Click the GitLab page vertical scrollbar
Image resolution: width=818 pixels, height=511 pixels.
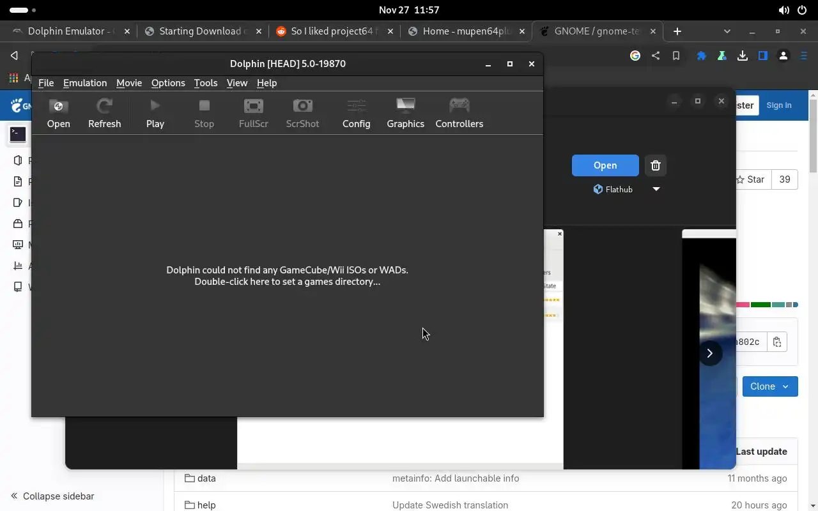pos(814,135)
